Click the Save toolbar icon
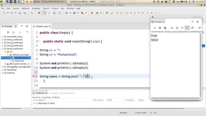Image resolution: width=206 pixels, height=116 pixels. coord(20,13)
